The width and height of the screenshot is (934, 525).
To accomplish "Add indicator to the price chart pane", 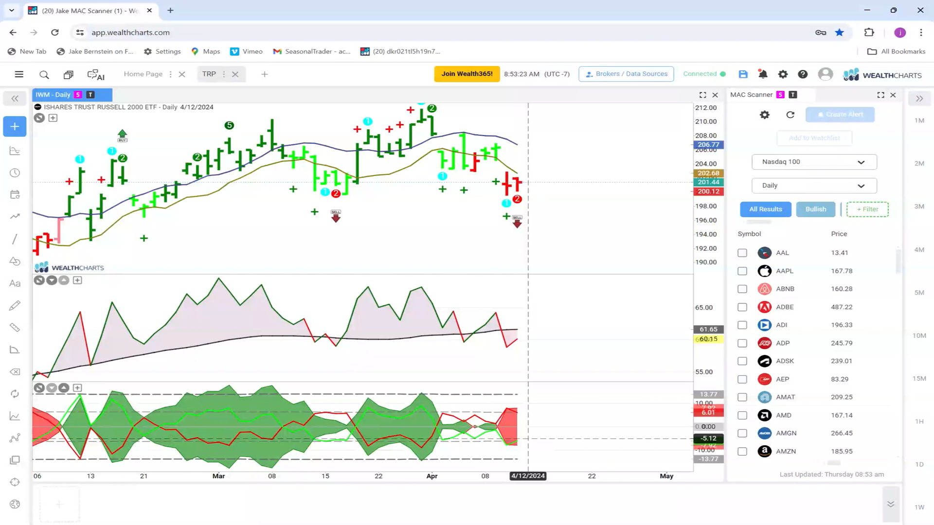I will click(x=53, y=118).
